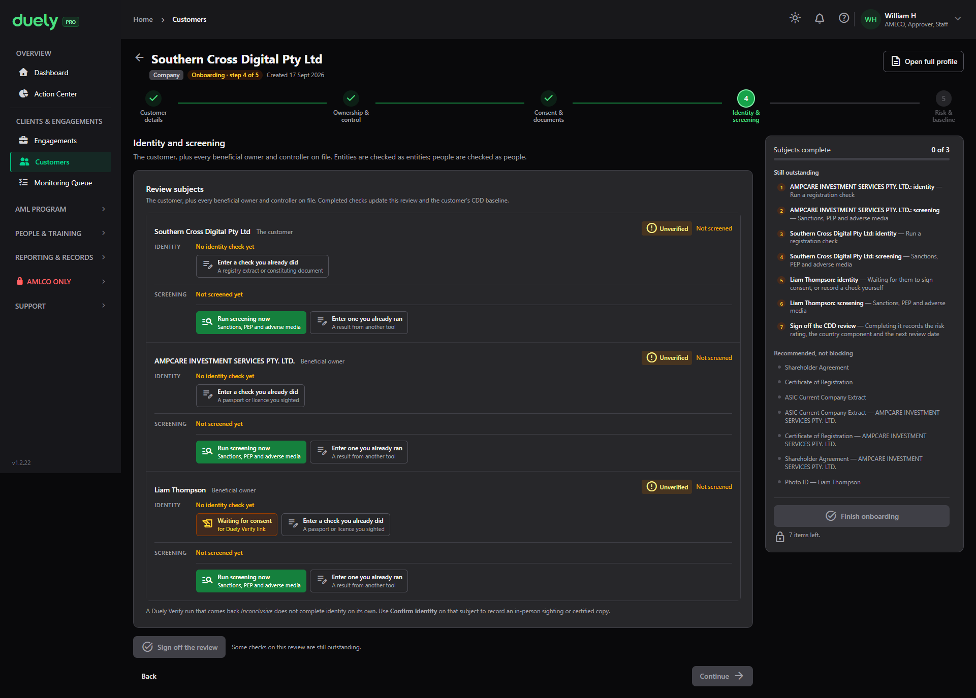The height and width of the screenshot is (698, 976).
Task: Click the Onboarding step 4 of 5 badge
Action: (x=225, y=75)
